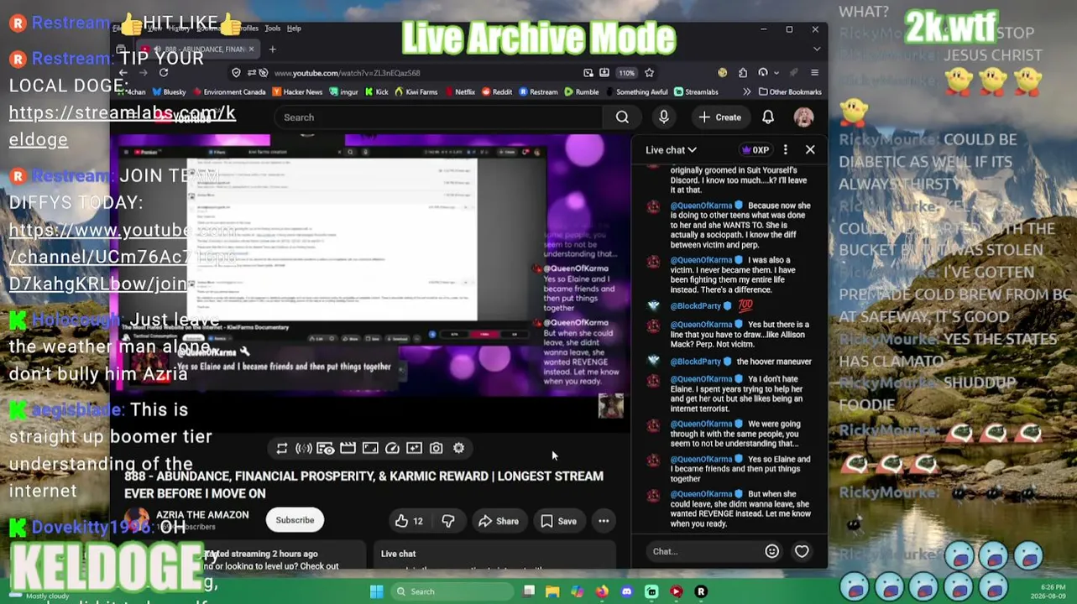Open File Explorer from the taskbar
Image resolution: width=1077 pixels, height=604 pixels.
click(x=552, y=591)
